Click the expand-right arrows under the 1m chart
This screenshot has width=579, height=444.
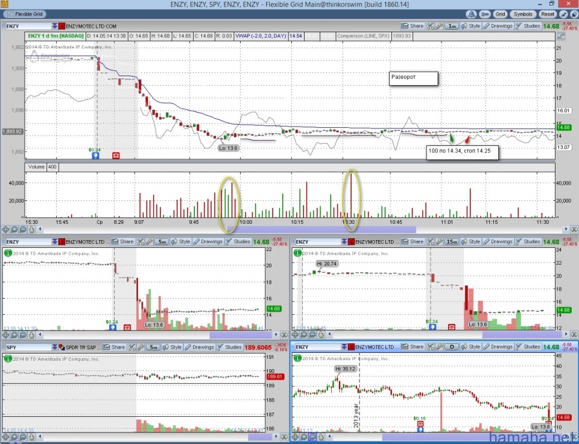tap(574, 229)
